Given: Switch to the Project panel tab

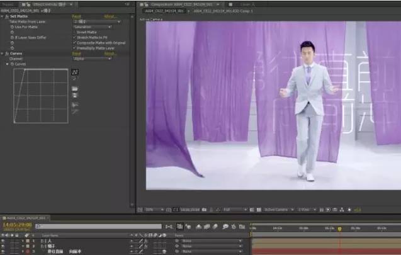Looking at the screenshot, I should pos(9,4).
